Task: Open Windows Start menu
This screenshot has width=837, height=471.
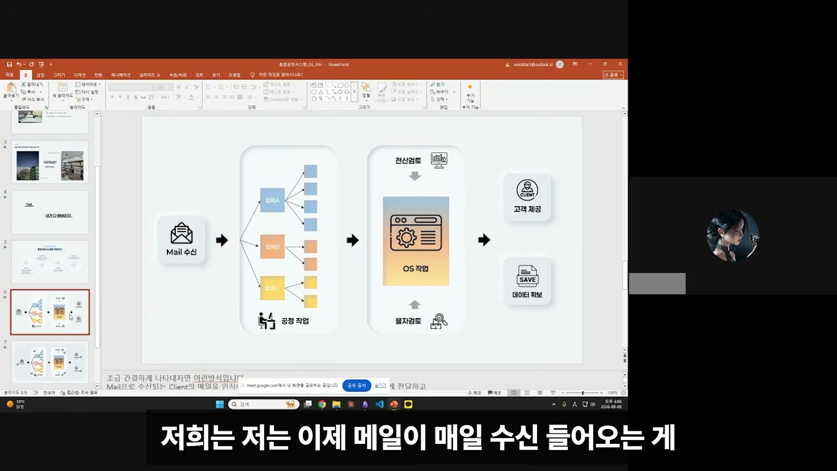Action: (x=220, y=404)
